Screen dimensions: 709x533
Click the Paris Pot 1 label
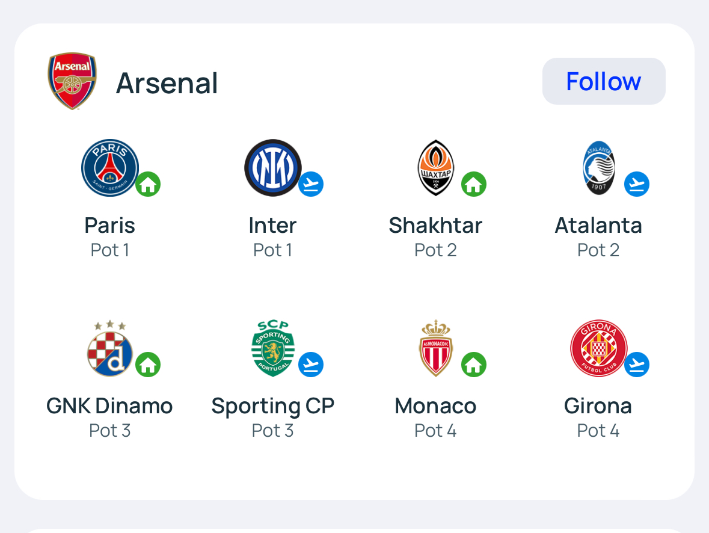(x=110, y=250)
